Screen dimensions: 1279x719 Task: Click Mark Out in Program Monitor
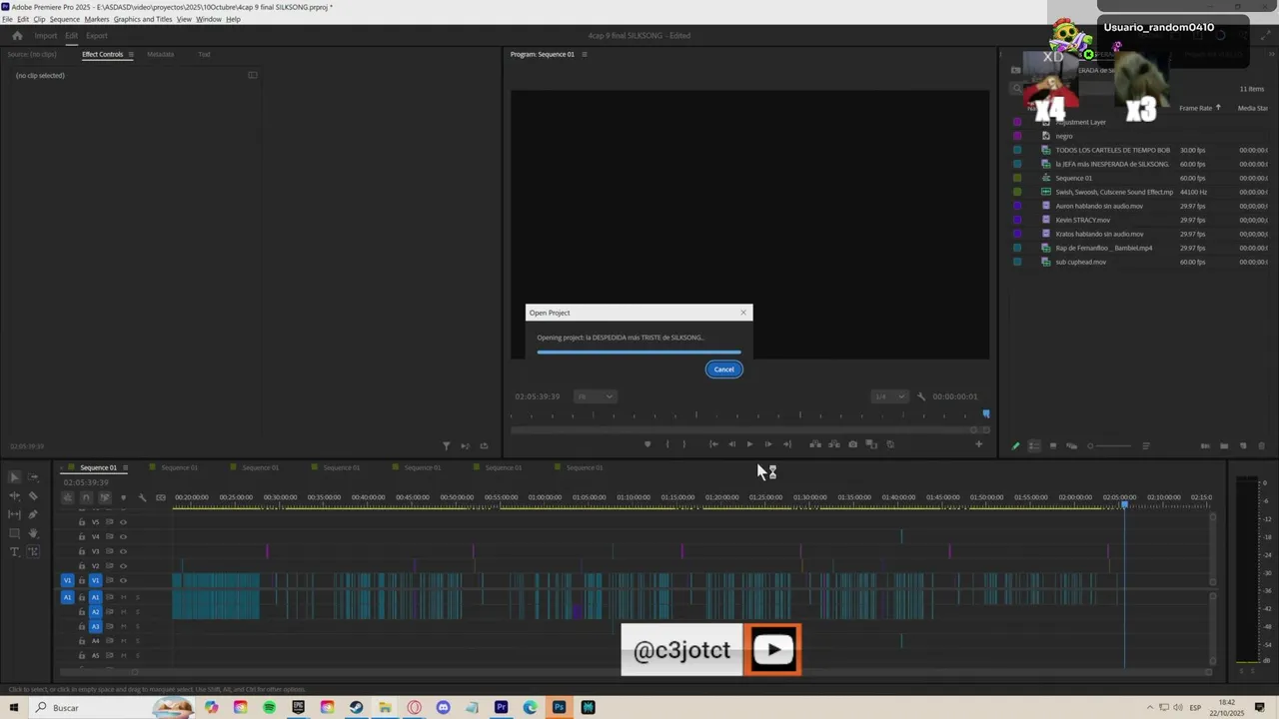point(684,444)
